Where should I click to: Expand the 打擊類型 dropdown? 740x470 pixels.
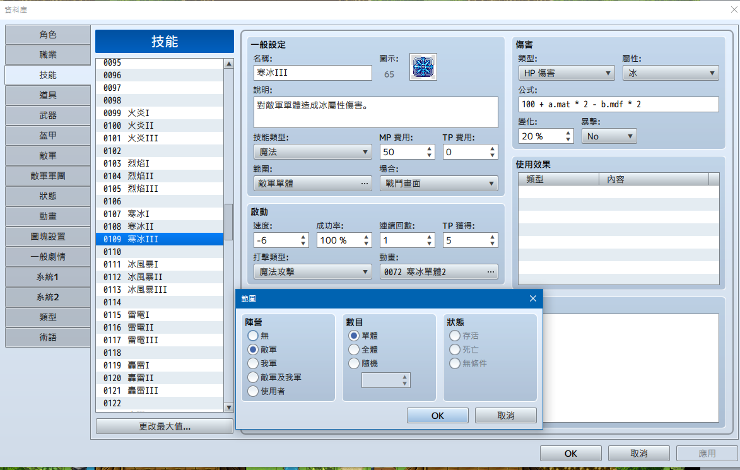[x=312, y=271]
